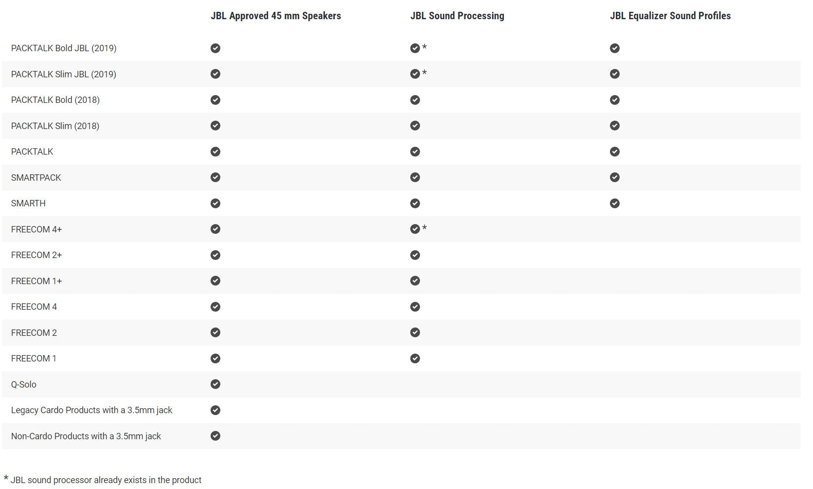
Task: Click the sound processing checkmark for PACKTALK Slim JBL (2019)
Action: [x=415, y=74]
